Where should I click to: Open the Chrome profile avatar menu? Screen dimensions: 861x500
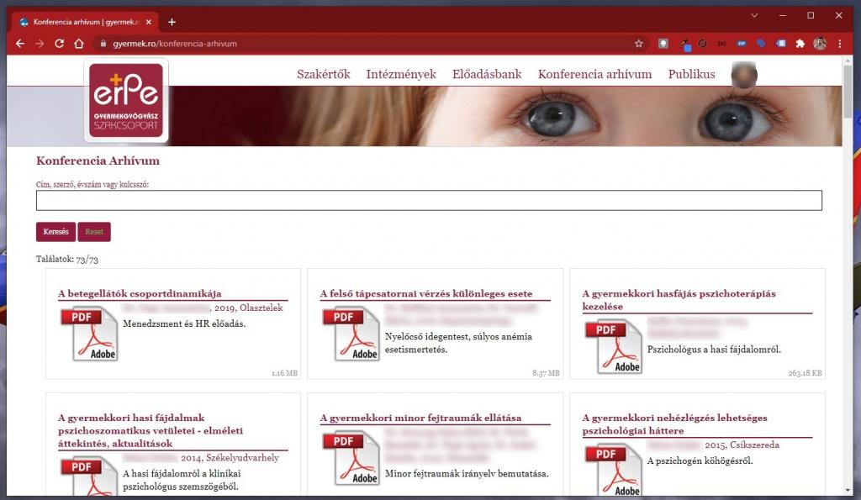click(820, 44)
